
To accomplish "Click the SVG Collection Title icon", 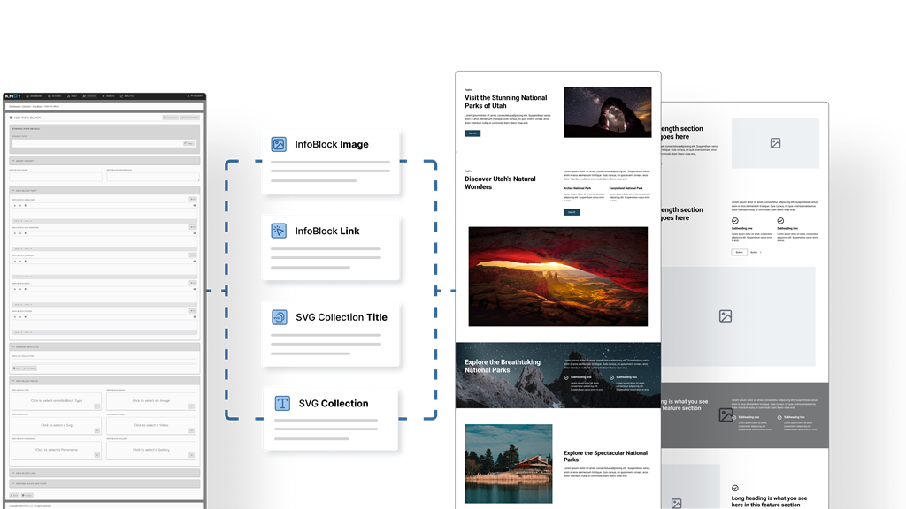I will [x=279, y=317].
